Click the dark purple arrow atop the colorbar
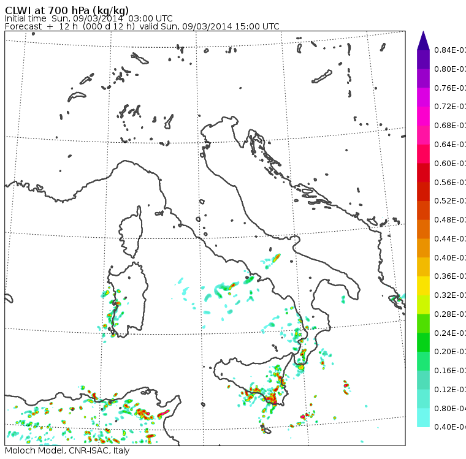 tap(423, 41)
